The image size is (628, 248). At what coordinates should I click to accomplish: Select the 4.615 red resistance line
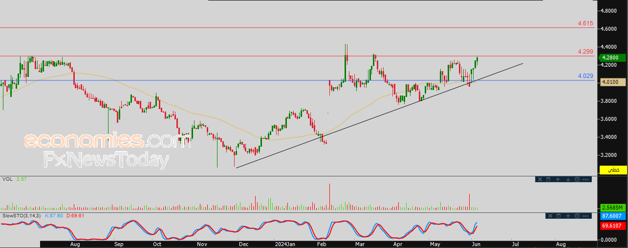click(297, 28)
